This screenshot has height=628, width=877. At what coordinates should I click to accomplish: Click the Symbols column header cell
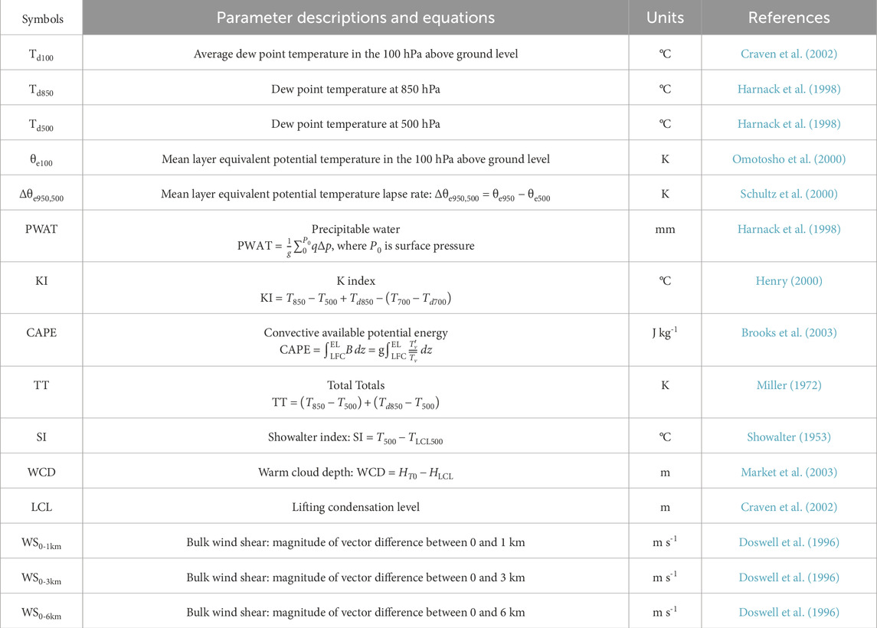pyautogui.click(x=41, y=18)
